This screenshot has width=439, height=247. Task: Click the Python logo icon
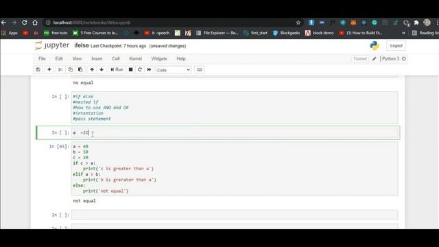375,46
